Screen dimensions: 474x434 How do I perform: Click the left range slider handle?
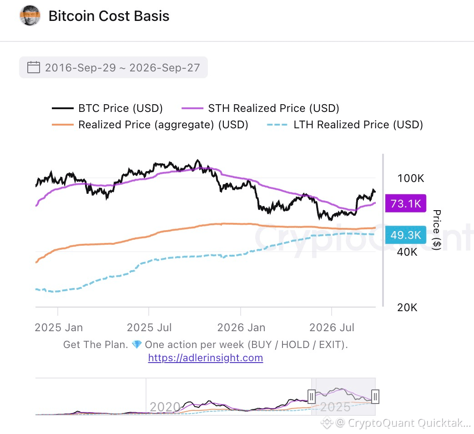pos(311,397)
